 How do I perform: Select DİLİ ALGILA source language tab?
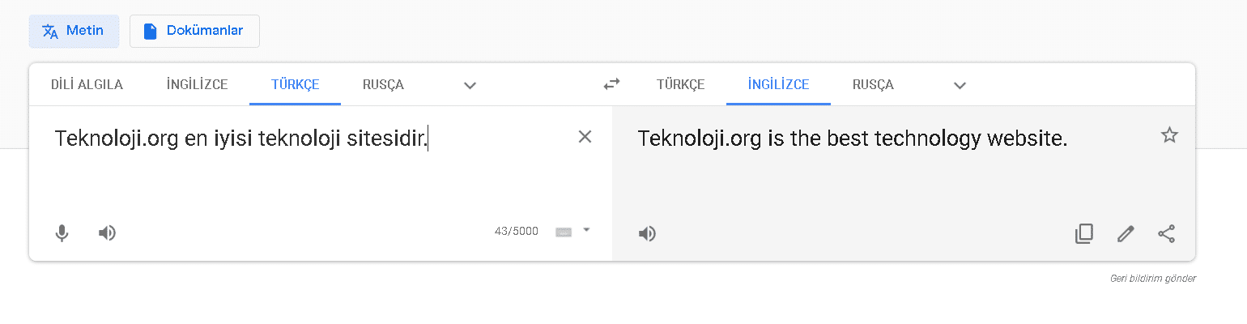[87, 84]
